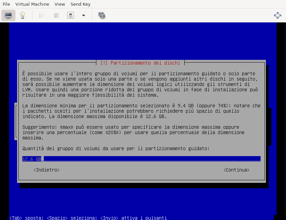Click the '12.6 GB' value in the field
This screenshot has width=286, height=220.
click(x=32, y=159)
